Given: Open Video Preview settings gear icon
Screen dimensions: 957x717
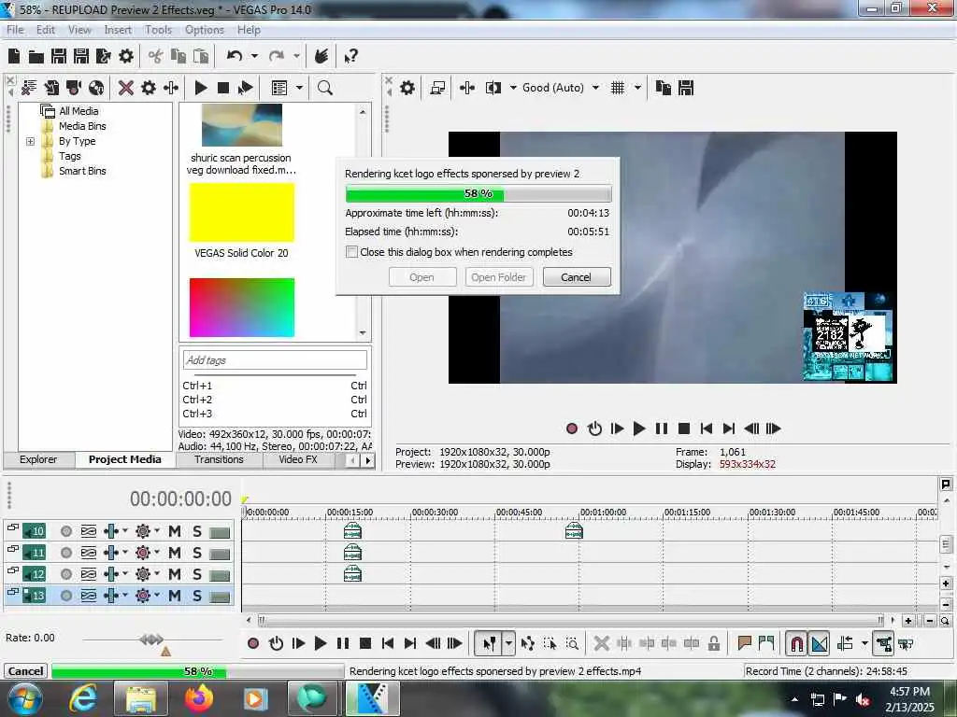Looking at the screenshot, I should (407, 88).
